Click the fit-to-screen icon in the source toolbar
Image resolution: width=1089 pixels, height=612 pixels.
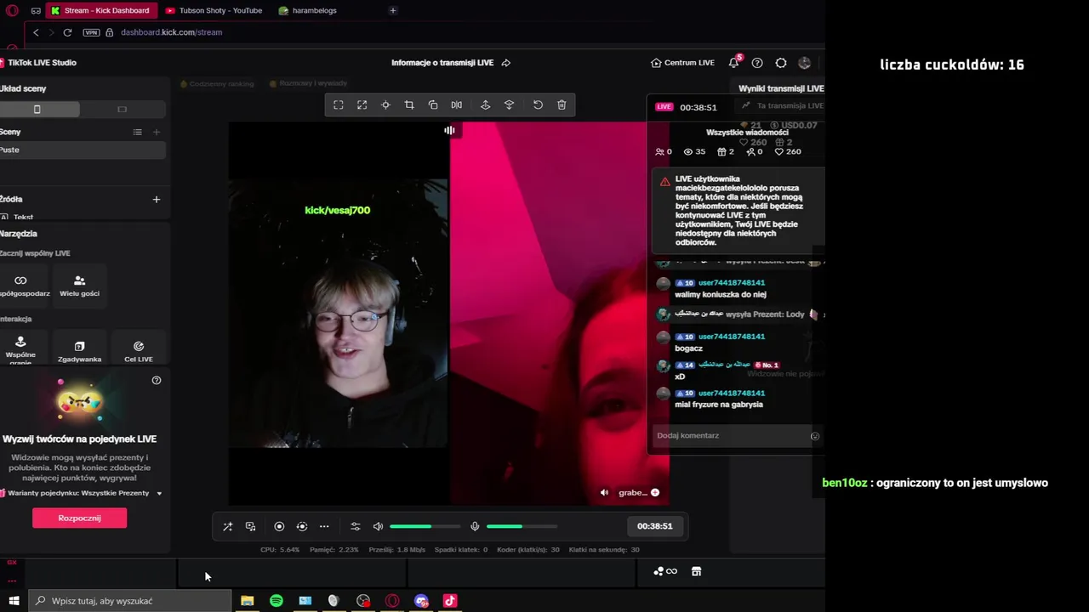tap(339, 105)
